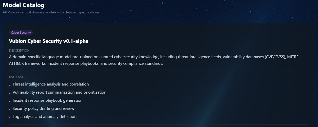Image resolution: width=318 pixels, height=127 pixels.
Task: Click the "(CVE/CVSS)" text in the description
Action: [275, 57]
